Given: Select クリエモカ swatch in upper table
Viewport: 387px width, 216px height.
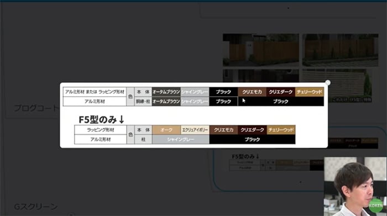Looking at the screenshot, I should tap(252, 92).
